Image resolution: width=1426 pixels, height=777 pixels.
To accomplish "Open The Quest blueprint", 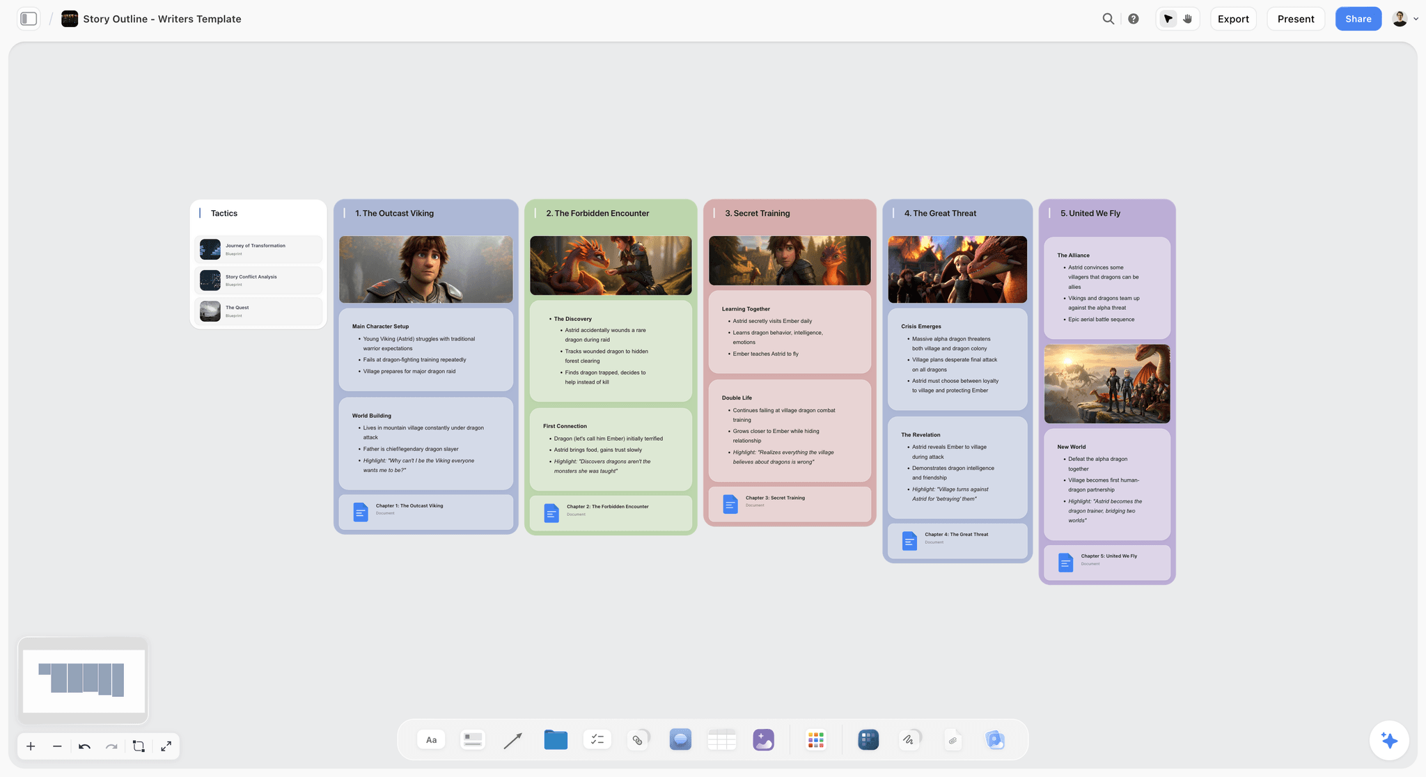I will pyautogui.click(x=258, y=311).
